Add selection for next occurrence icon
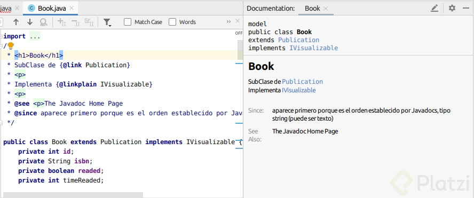Image resolution: width=474 pixels, height=198 pixels. pyautogui.click(x=62, y=22)
